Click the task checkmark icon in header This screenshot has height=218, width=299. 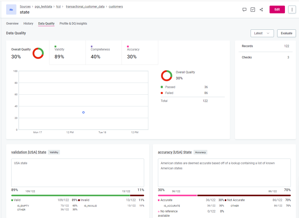253,9
